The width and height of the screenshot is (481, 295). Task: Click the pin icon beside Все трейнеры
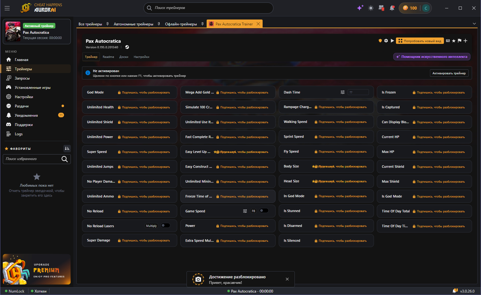point(107,24)
